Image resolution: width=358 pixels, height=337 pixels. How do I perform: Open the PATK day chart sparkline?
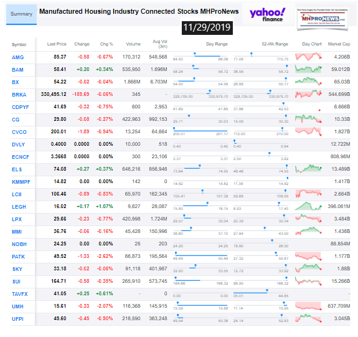coord(308,256)
